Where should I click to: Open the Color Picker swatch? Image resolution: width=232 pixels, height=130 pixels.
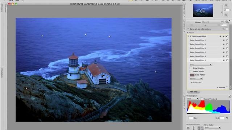click(192, 75)
